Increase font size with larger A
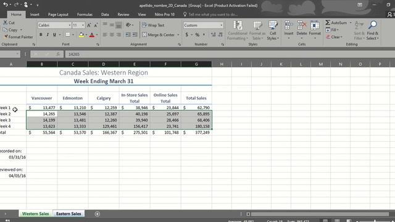 [89, 25]
